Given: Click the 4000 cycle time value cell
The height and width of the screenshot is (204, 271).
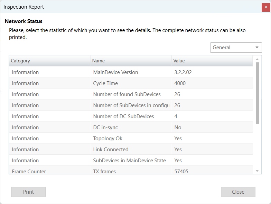Looking at the screenshot, I should pyautogui.click(x=180, y=83).
